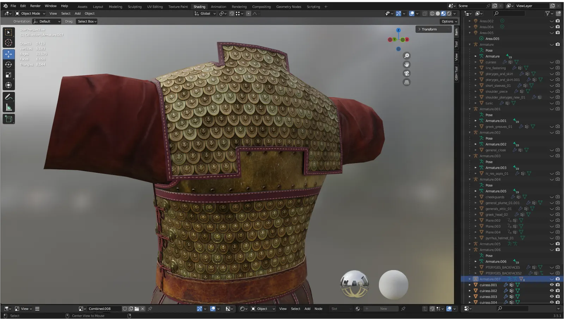
Task: Click the ViewLayer name field
Action: [x=532, y=6]
